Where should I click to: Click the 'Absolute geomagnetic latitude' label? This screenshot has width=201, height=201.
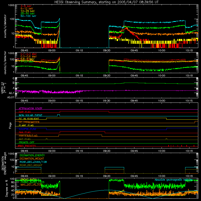coord(174,180)
